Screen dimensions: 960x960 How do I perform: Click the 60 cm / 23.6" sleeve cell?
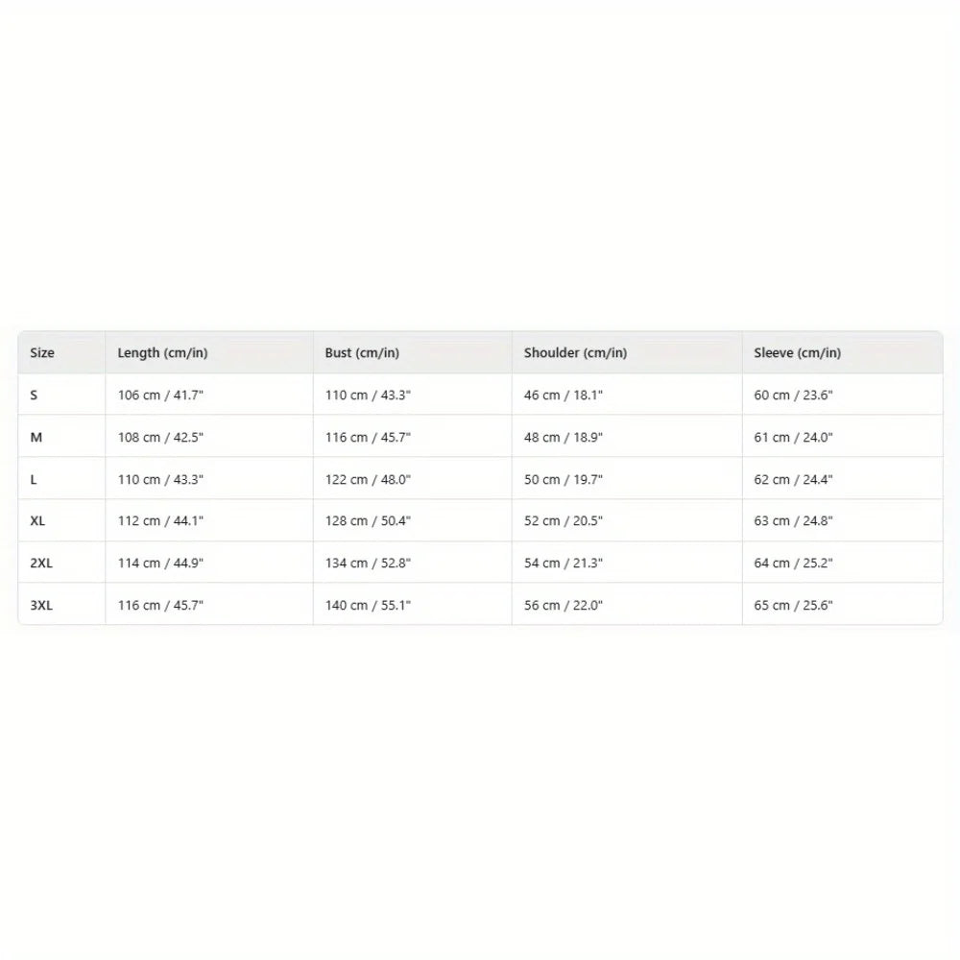(793, 395)
